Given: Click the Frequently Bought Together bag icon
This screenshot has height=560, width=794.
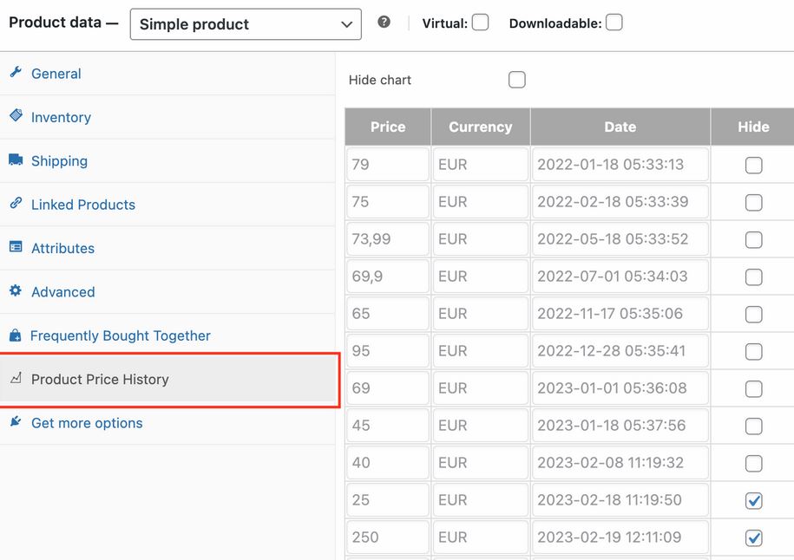Looking at the screenshot, I should tap(16, 335).
